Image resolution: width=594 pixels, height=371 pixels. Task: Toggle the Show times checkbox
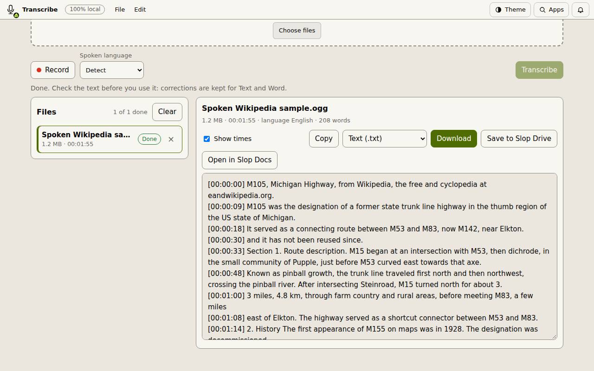pos(207,139)
